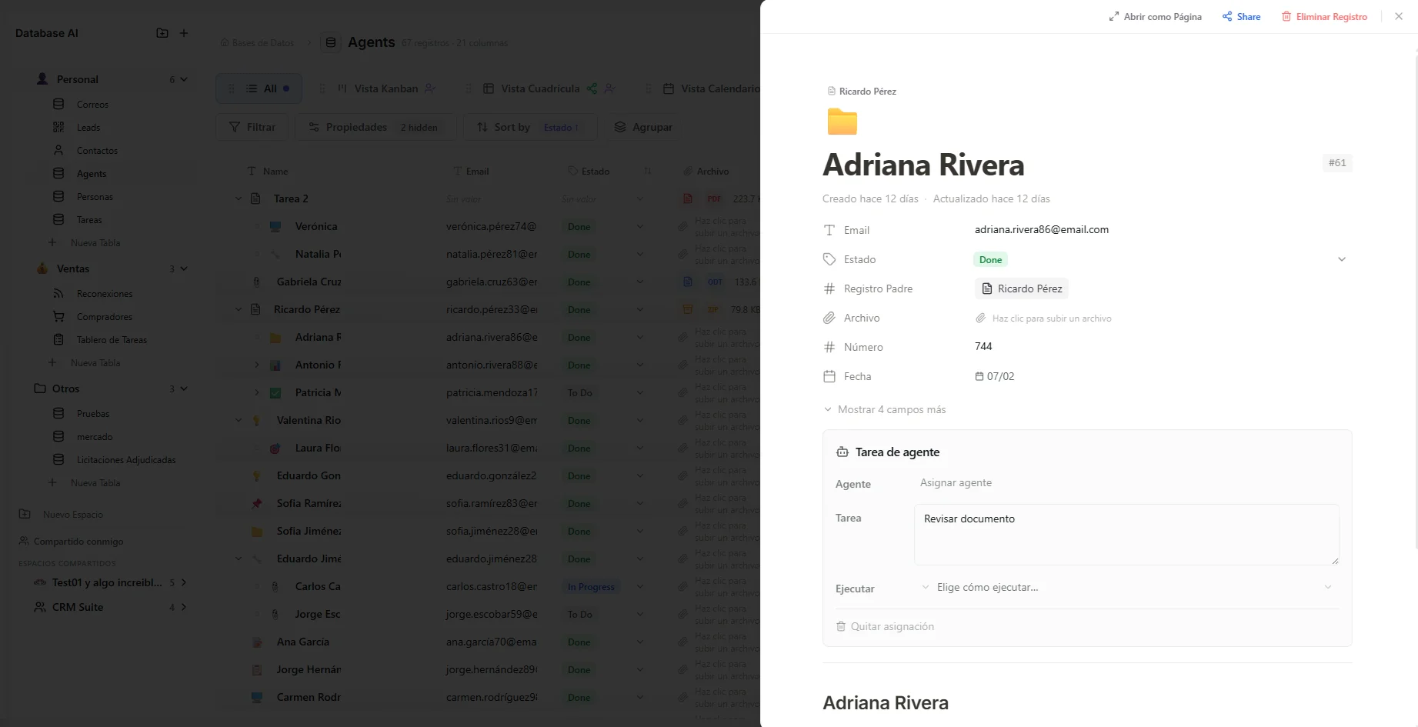Open Ricardo Pérez breadcrumb link
This screenshot has width=1418, height=727.
862,91
